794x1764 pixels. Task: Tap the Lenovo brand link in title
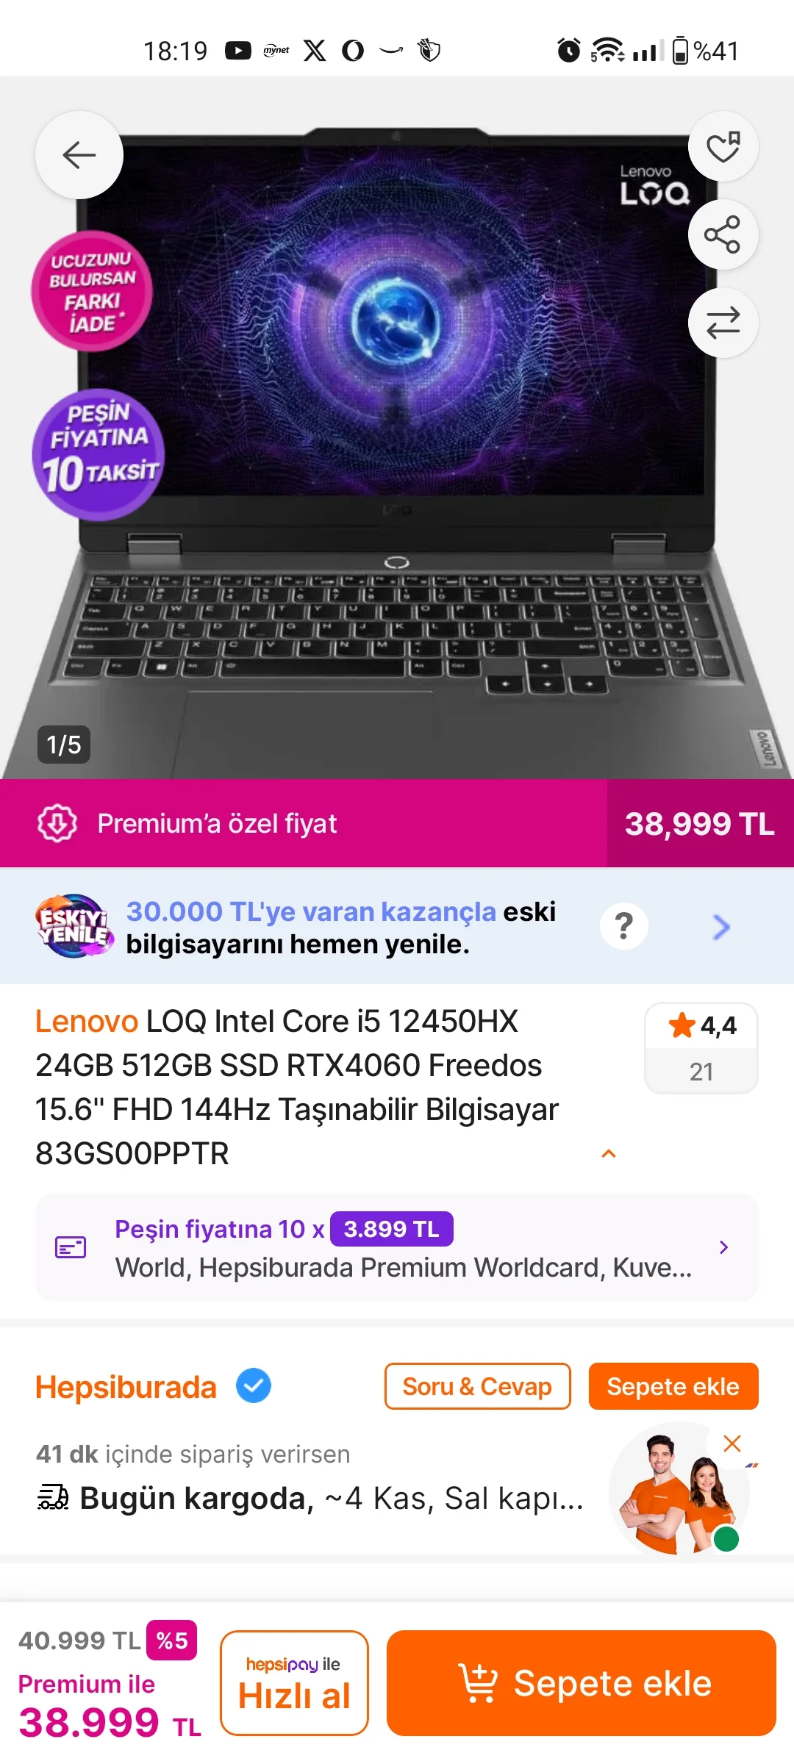tap(87, 1022)
